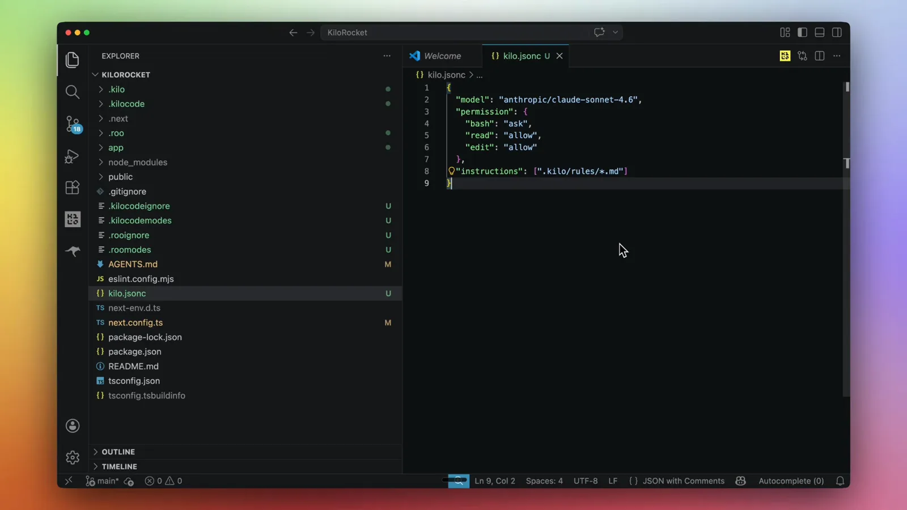Click the highlighted zoom icon in status bar

click(x=459, y=481)
